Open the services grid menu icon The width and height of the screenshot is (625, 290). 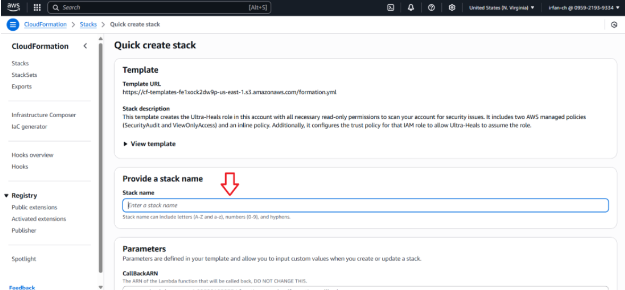pos(37,7)
